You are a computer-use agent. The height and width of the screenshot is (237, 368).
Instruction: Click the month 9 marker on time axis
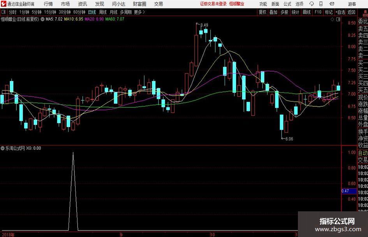tap(121, 235)
